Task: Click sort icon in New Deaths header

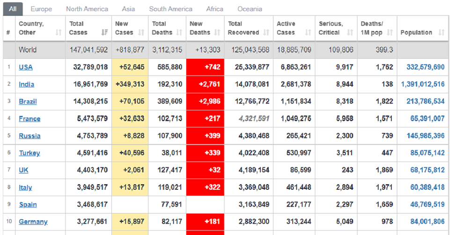Action: point(218,33)
